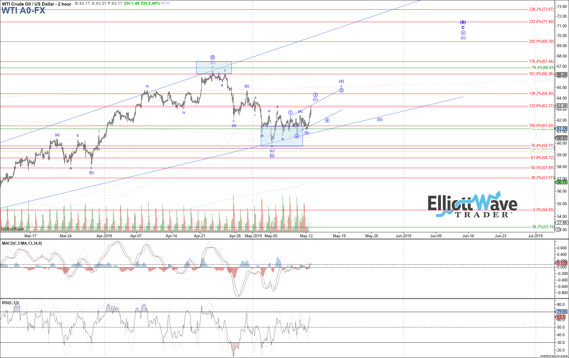This screenshot has width=569, height=358.
Task: Click the circled 1 wave label
Action: click(290, 113)
